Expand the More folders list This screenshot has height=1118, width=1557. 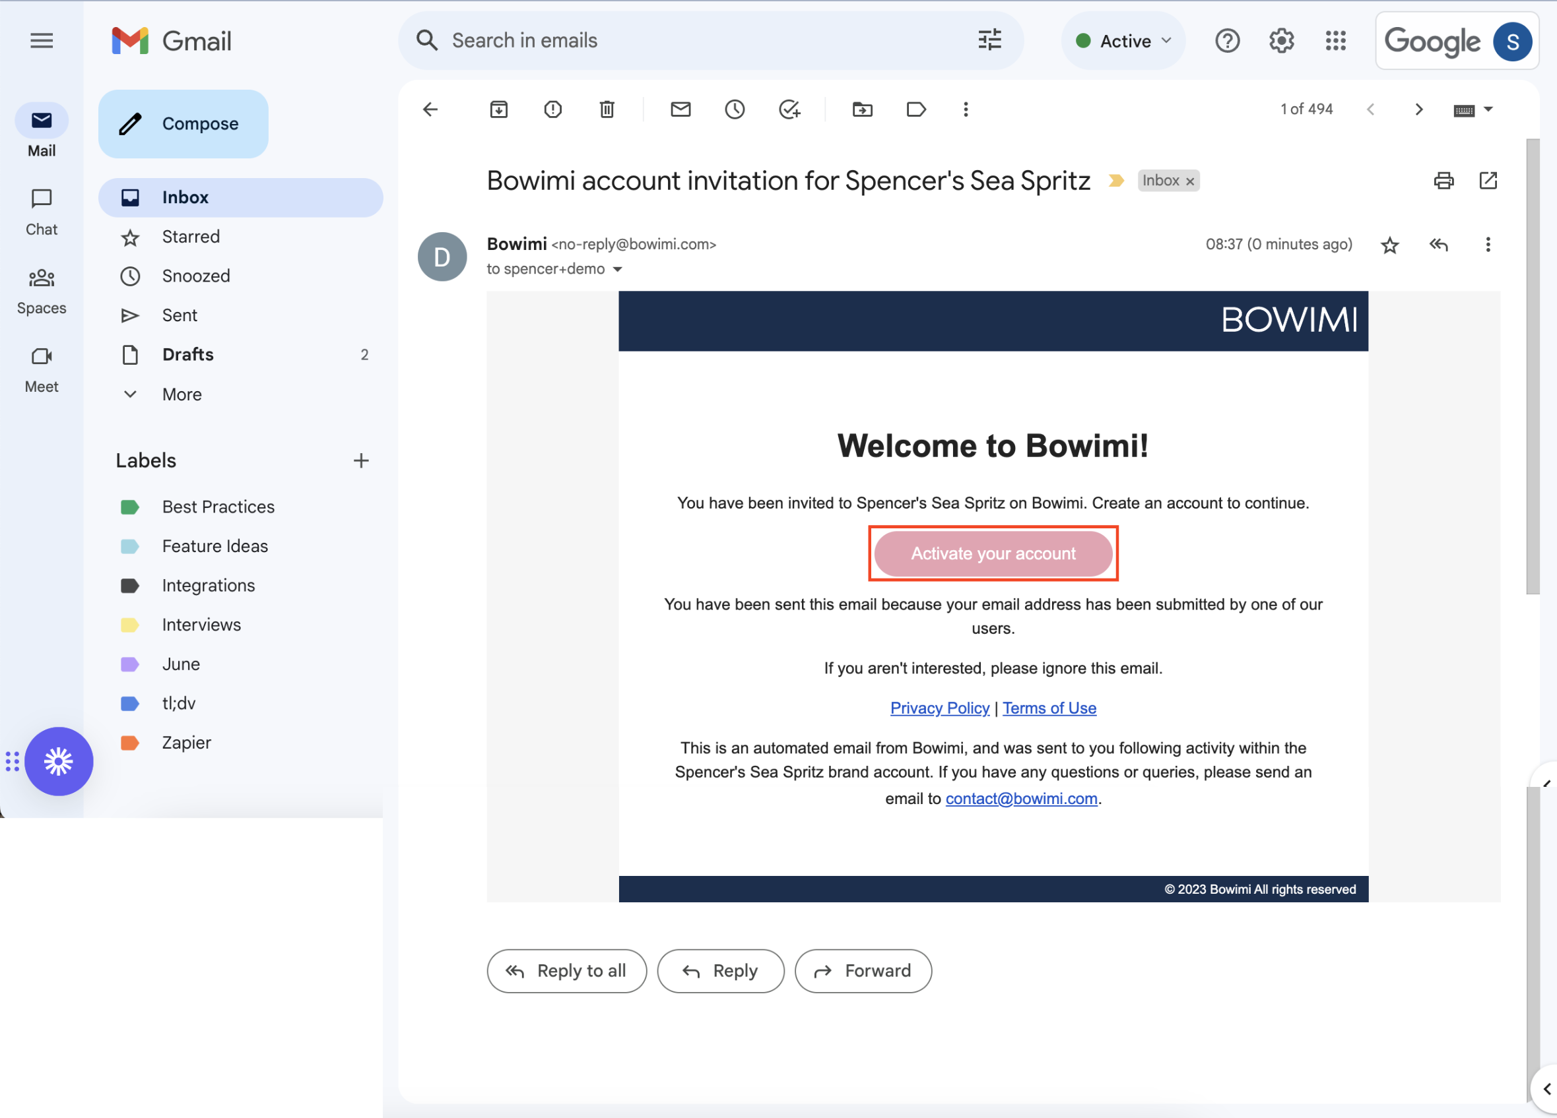182,394
